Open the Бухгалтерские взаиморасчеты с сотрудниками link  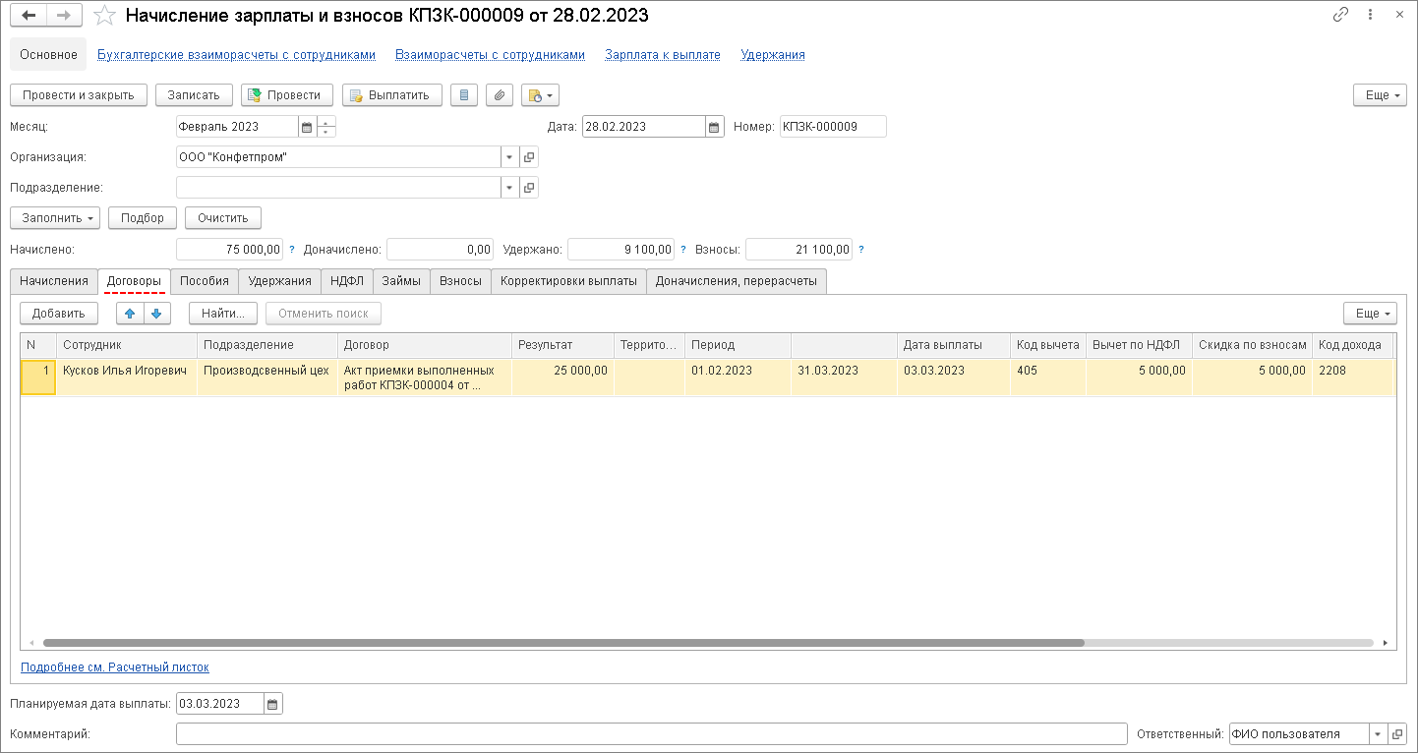pyautogui.click(x=237, y=55)
